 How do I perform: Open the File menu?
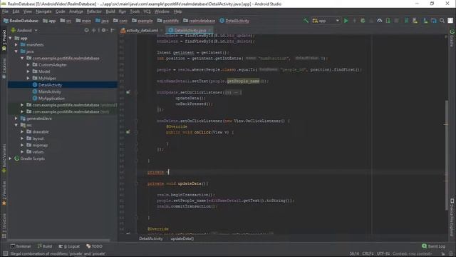point(6,11)
